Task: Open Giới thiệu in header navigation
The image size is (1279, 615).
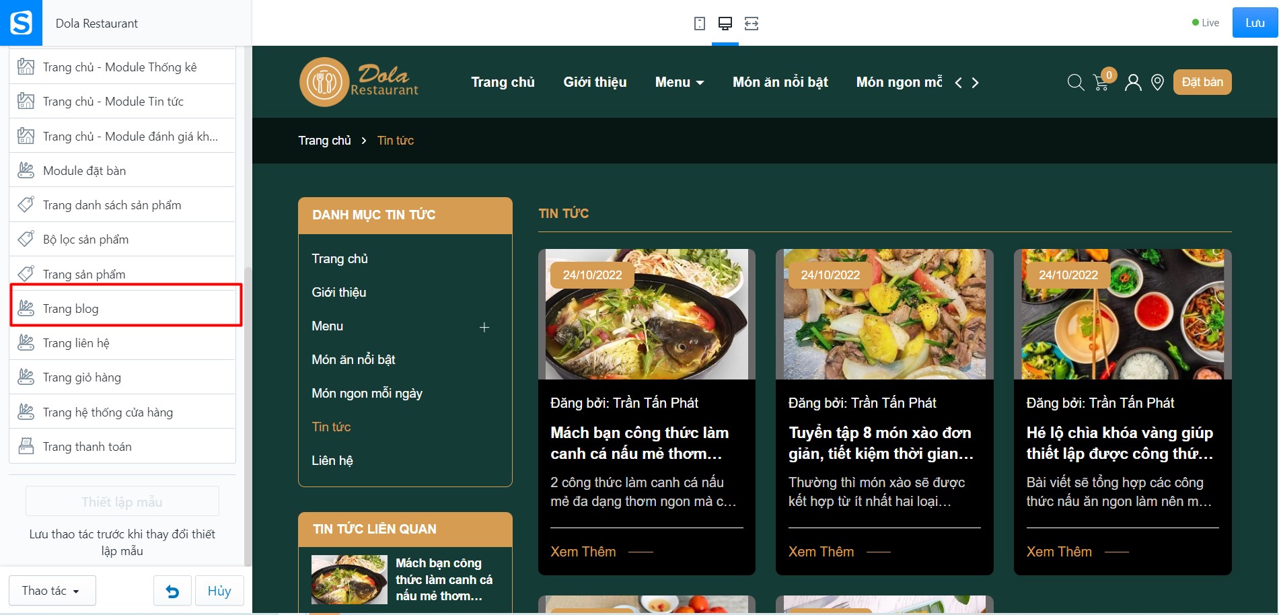Action: [595, 82]
